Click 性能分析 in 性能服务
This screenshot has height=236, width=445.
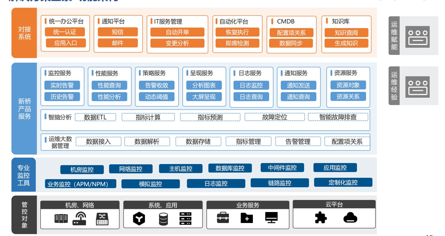pos(109,97)
